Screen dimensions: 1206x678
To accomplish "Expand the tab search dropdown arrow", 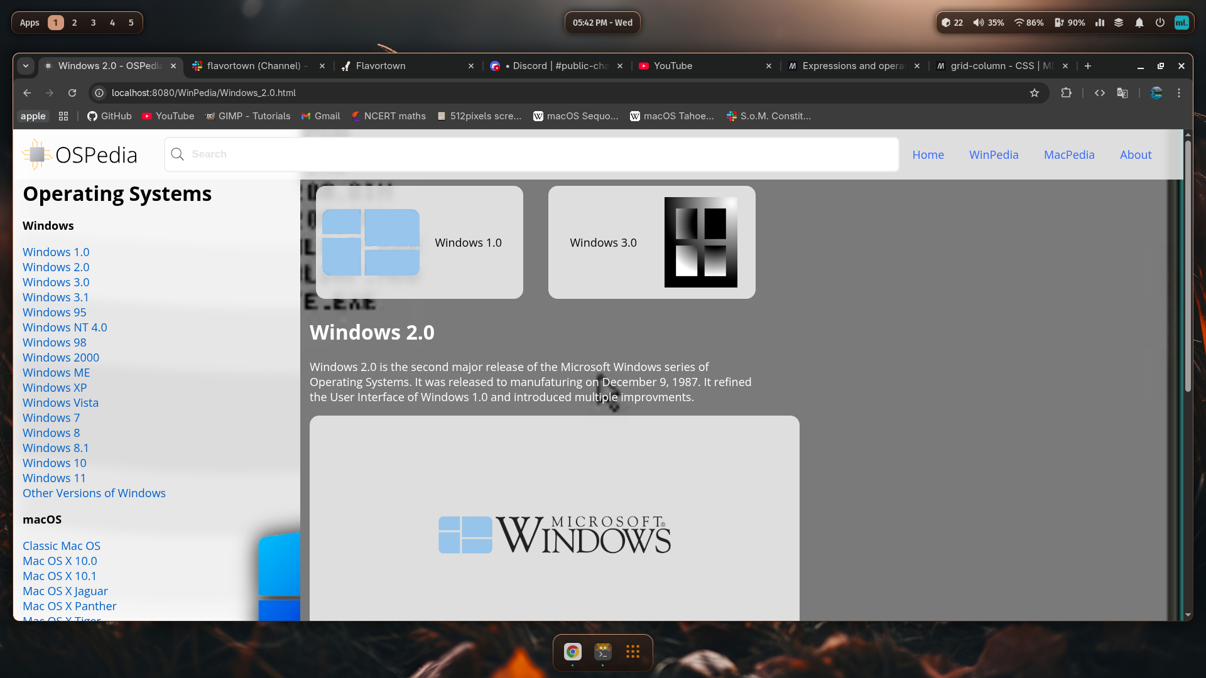I will pos(26,66).
